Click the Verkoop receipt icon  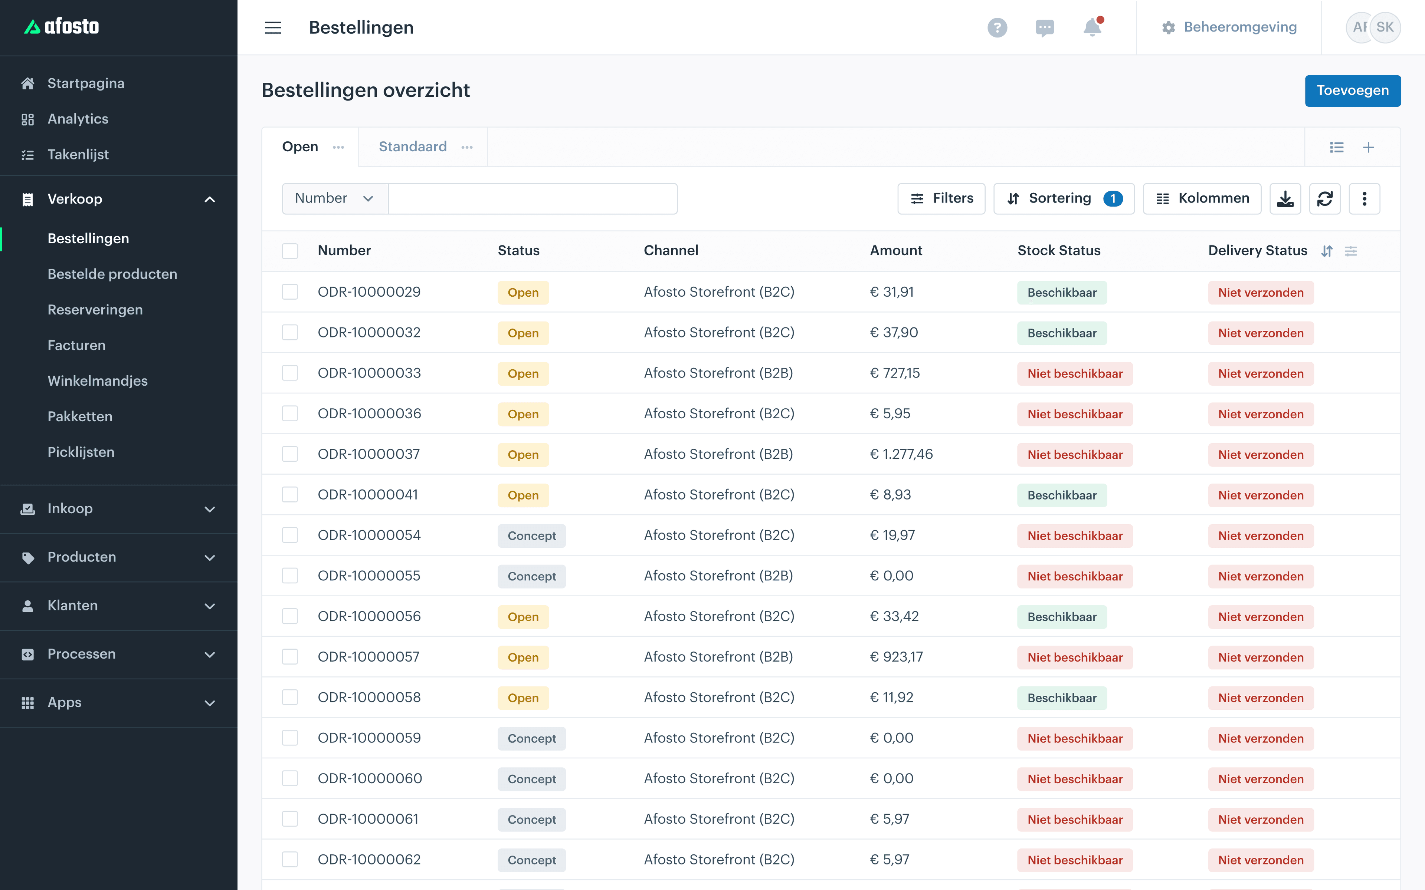point(28,200)
